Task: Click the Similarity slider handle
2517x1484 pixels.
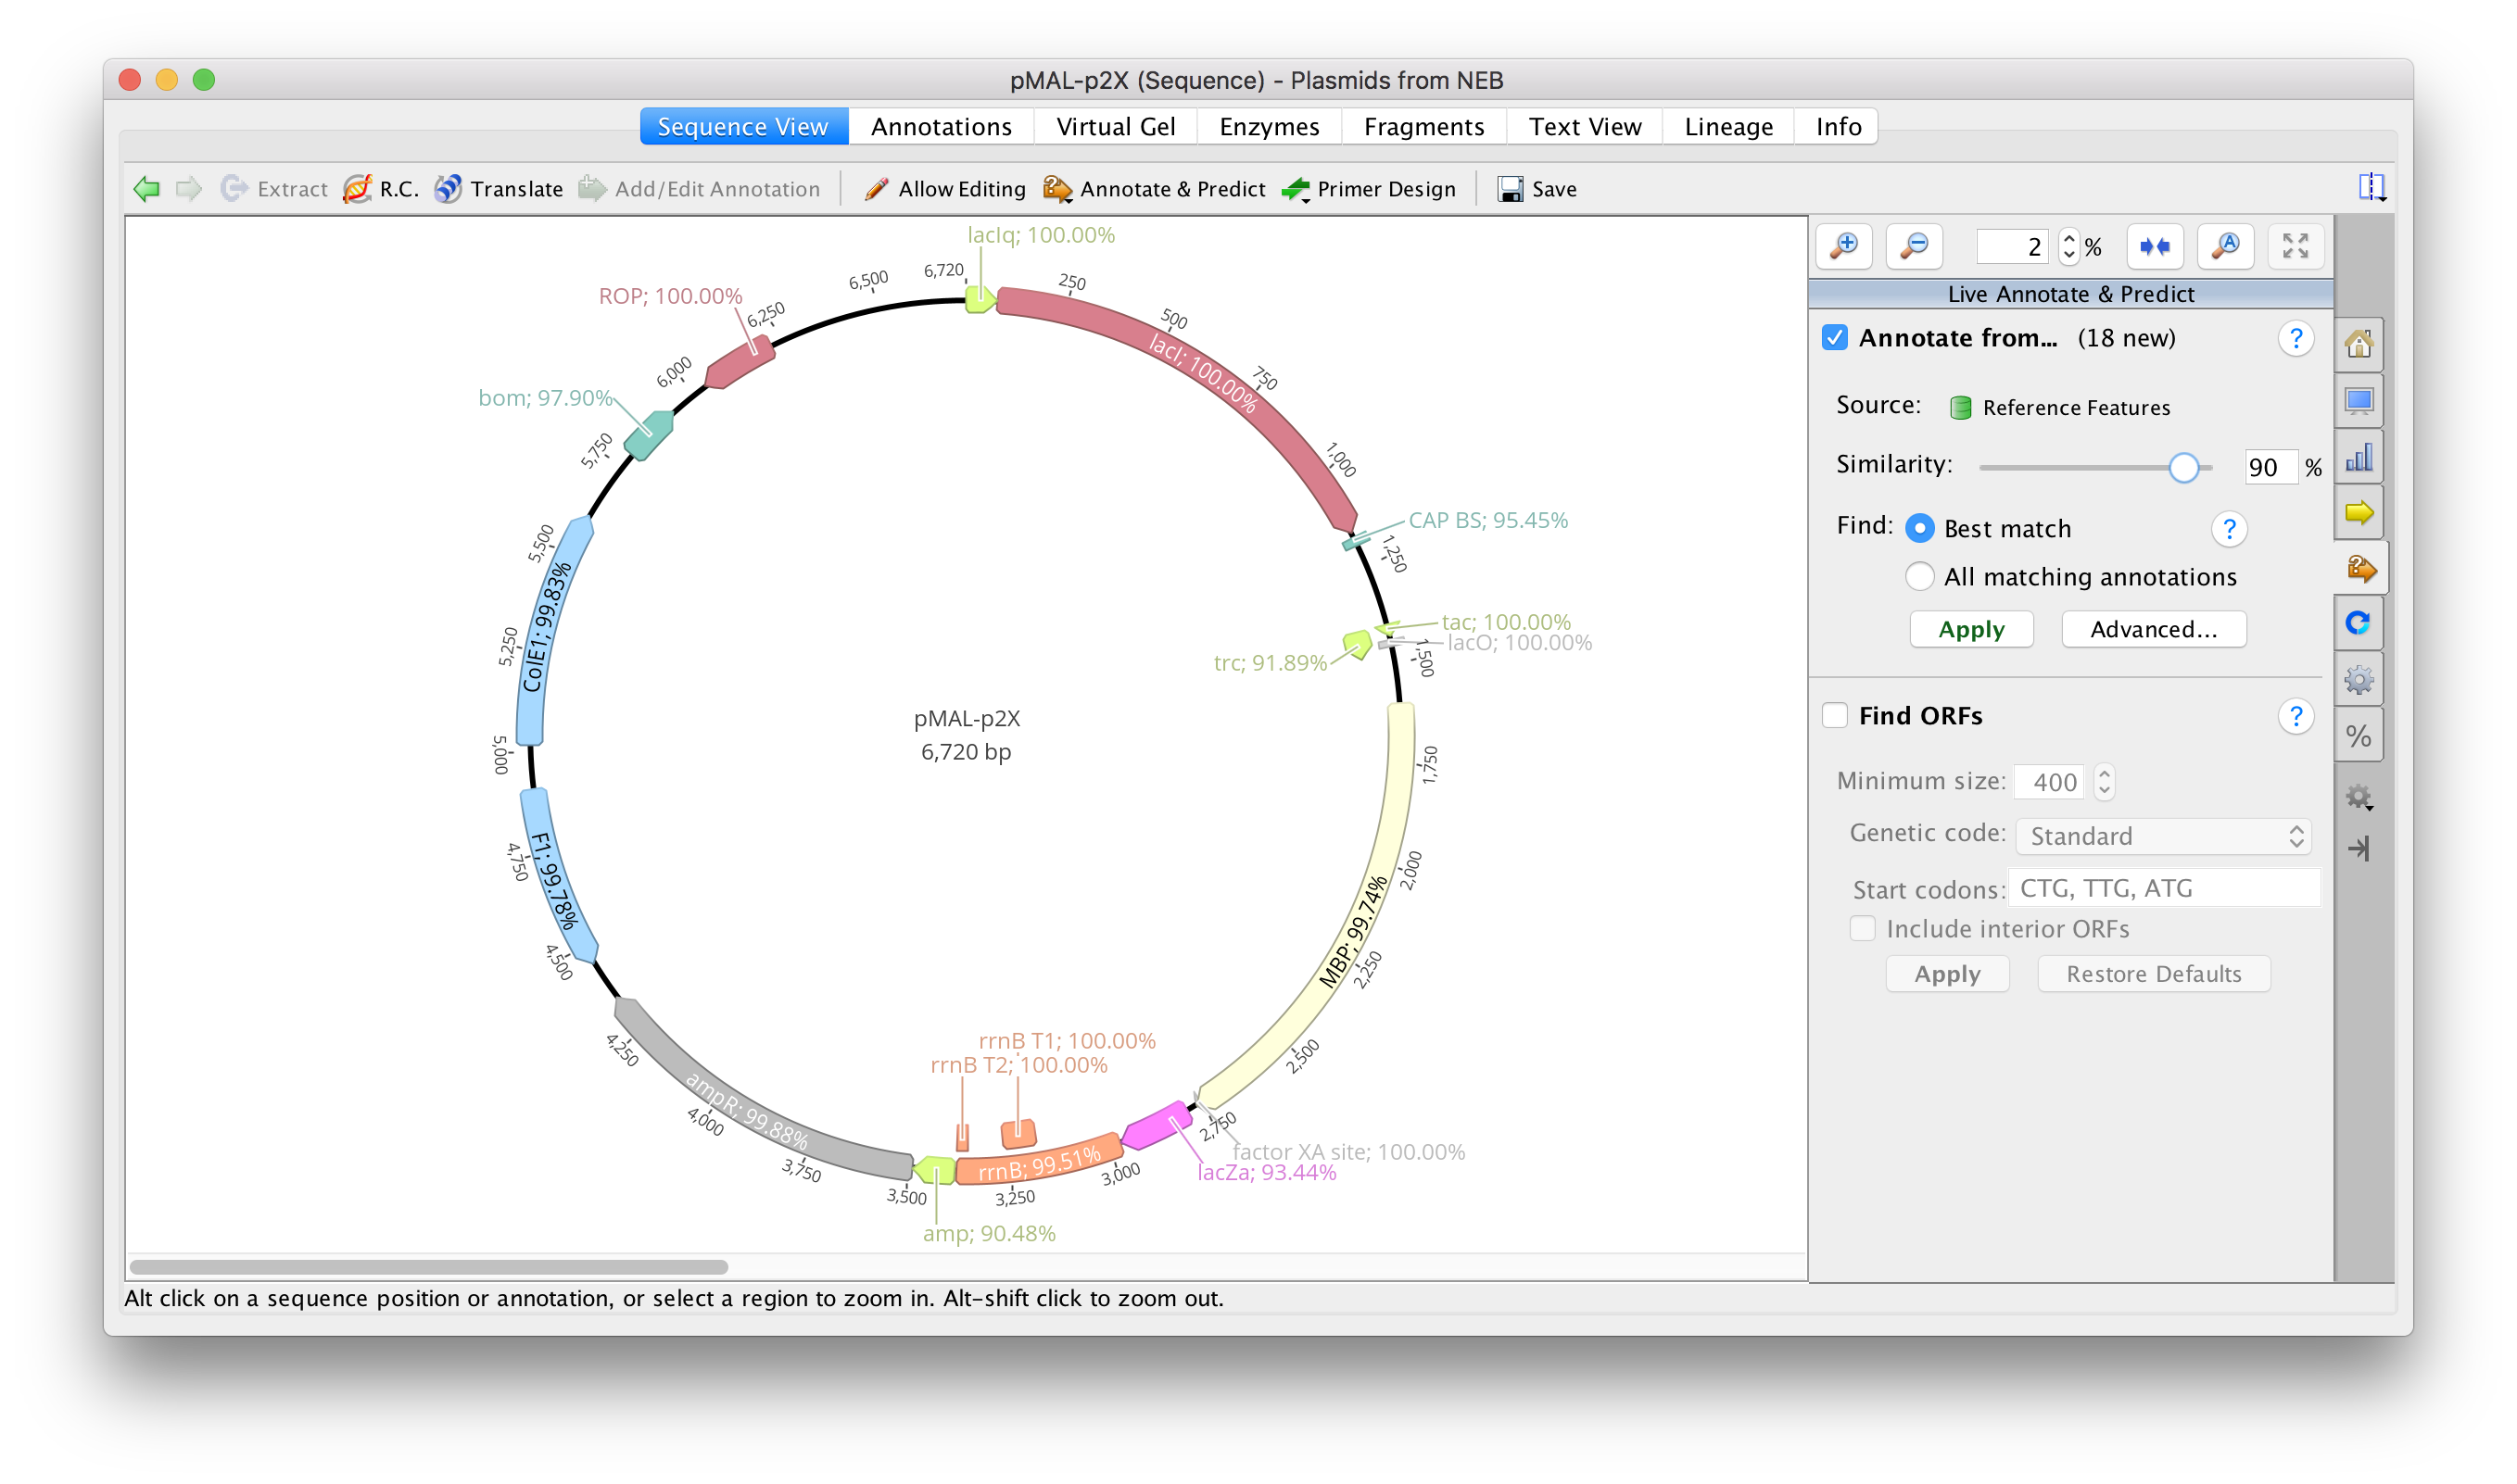Action: 2184,467
